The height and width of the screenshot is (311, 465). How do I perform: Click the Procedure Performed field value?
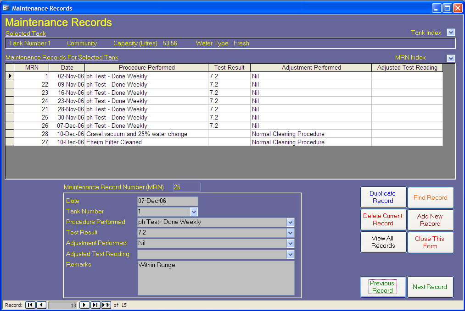tap(212, 222)
